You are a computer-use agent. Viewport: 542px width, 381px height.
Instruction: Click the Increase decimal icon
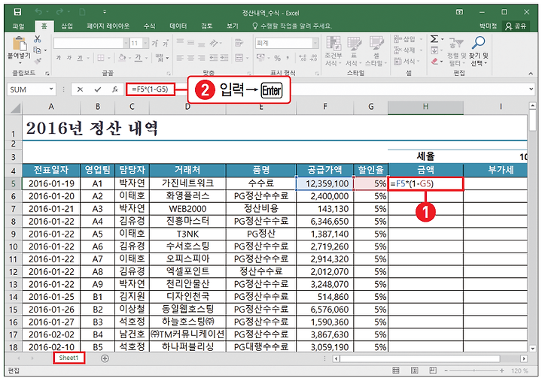(x=303, y=58)
